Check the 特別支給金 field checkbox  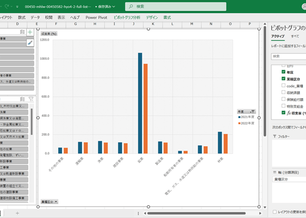pos(283,106)
